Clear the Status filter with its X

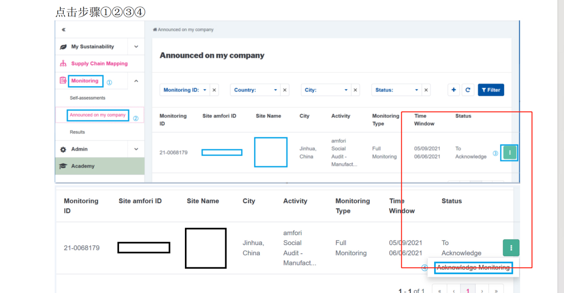pyautogui.click(x=426, y=90)
